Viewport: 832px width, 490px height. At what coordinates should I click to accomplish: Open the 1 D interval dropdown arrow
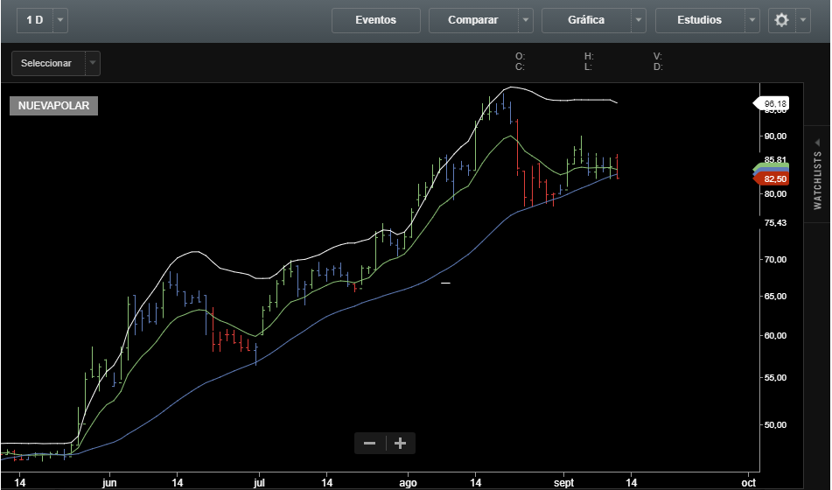tap(59, 20)
